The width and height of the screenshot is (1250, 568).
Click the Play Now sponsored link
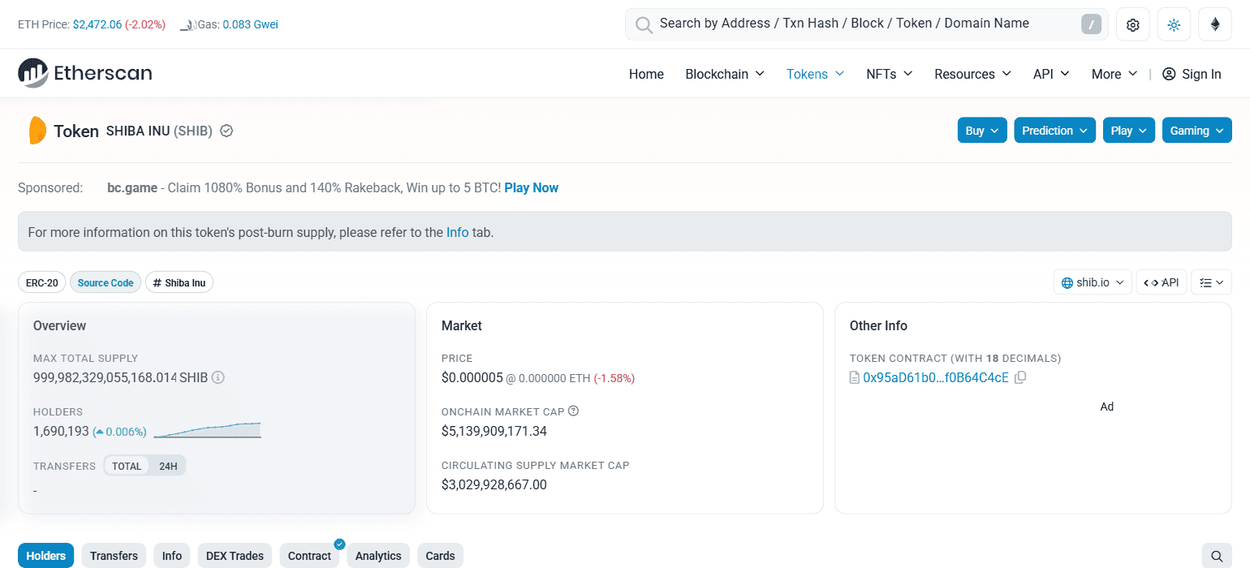coord(532,187)
